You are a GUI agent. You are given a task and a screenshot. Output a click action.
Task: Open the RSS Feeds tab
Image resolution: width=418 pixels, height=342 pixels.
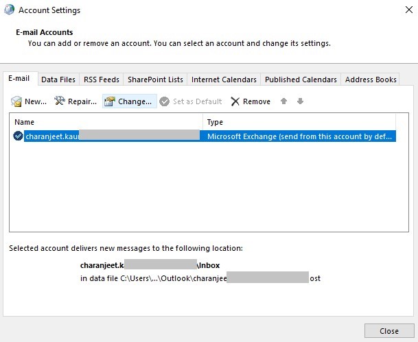point(102,80)
